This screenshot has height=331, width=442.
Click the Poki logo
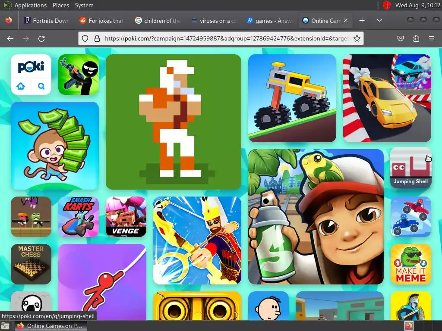coord(31,67)
